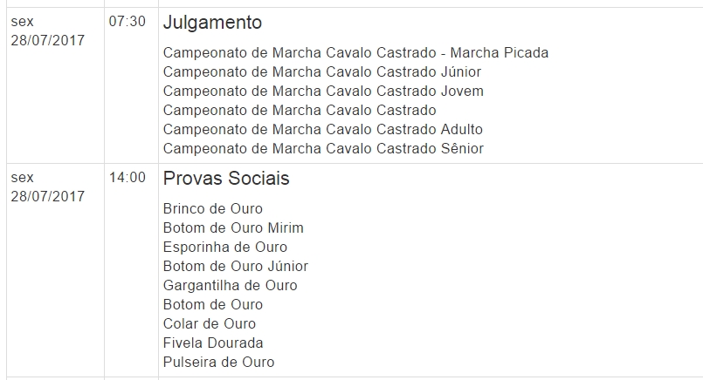Select Colar de Ouro entry
Image resolution: width=703 pixels, height=380 pixels.
210,324
